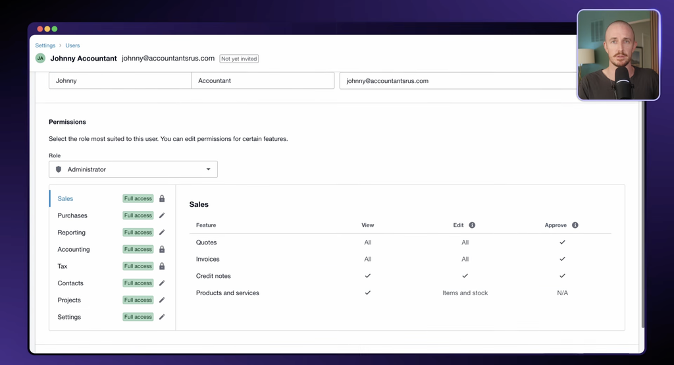Open the Role dropdown arrow
Image resolution: width=674 pixels, height=365 pixels.
coord(208,169)
